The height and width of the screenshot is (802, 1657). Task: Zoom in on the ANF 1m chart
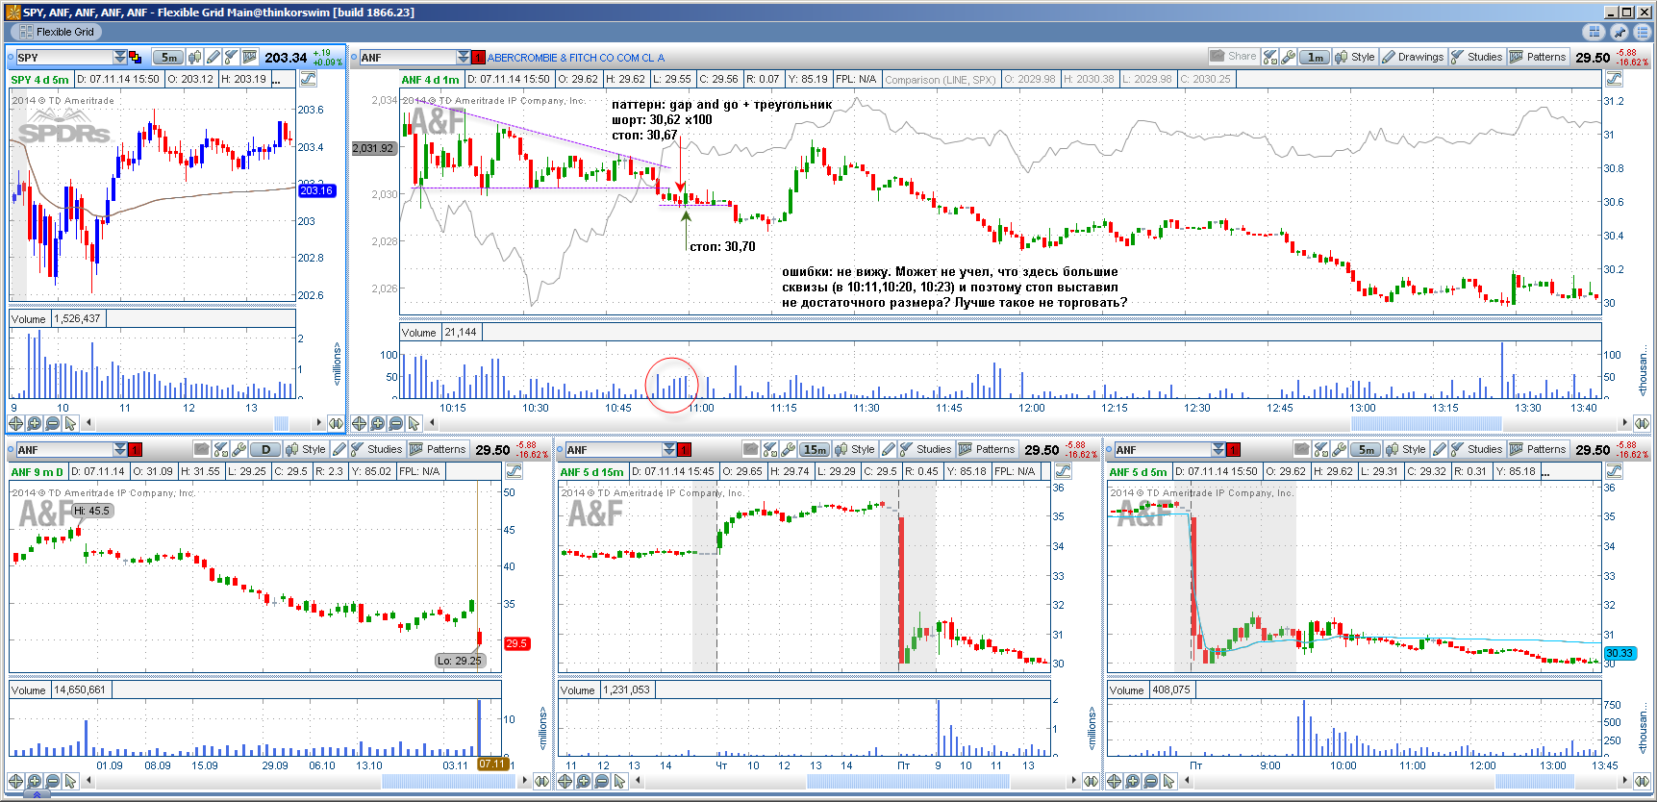377,423
